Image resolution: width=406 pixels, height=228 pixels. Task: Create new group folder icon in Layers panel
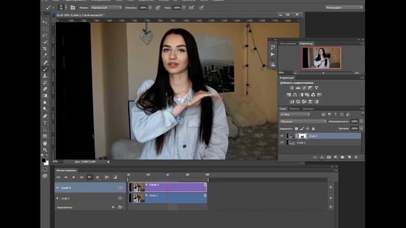pos(343,157)
